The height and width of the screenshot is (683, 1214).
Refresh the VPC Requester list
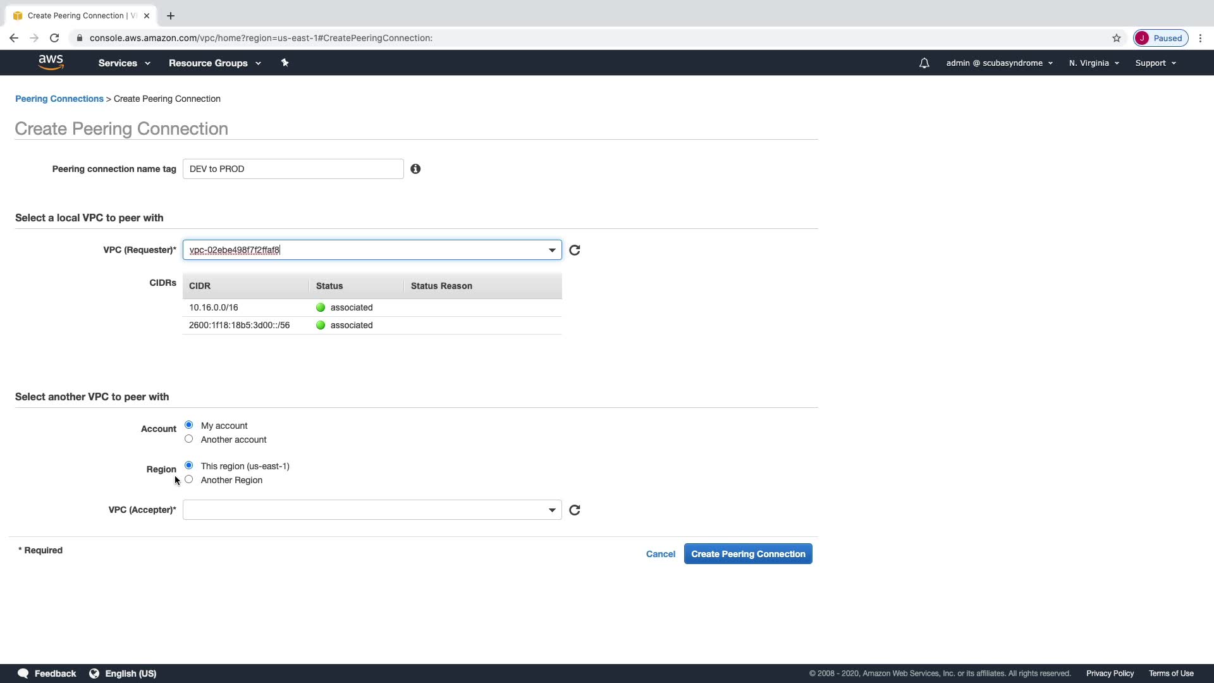[x=574, y=250]
